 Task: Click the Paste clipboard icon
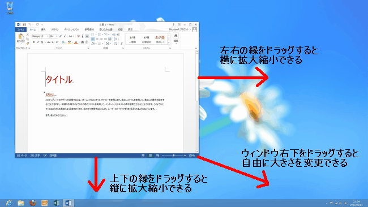(x=21, y=37)
